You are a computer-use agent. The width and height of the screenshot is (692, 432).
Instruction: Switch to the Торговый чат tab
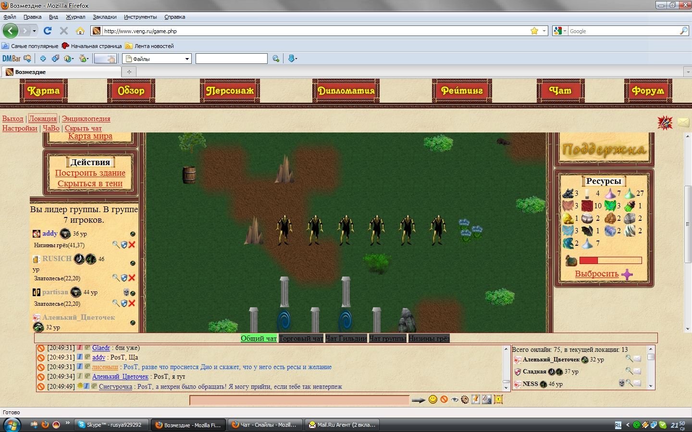pos(301,338)
